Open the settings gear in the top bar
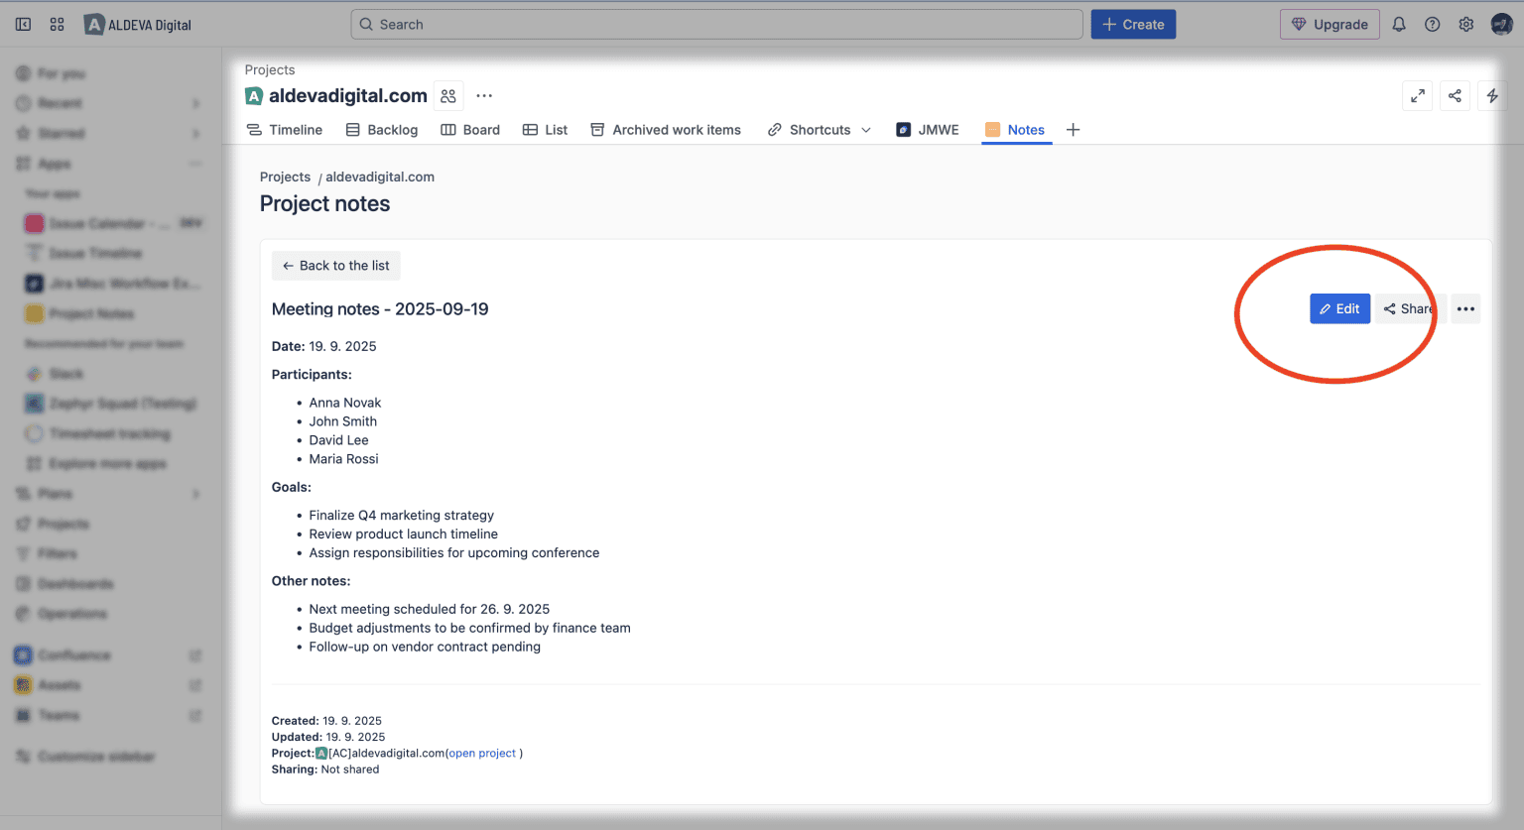 click(x=1466, y=25)
